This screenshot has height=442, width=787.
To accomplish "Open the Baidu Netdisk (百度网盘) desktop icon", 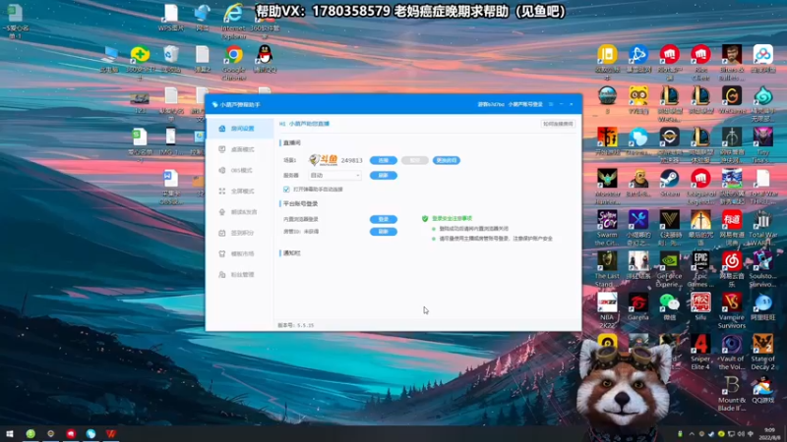I will [762, 59].
